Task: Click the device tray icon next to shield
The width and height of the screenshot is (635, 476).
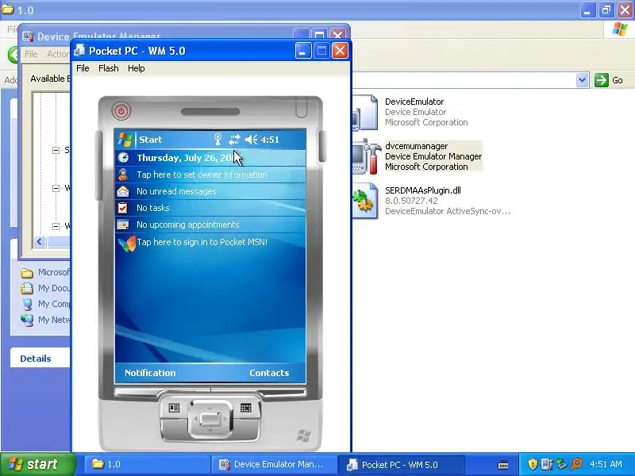Action: (547, 464)
